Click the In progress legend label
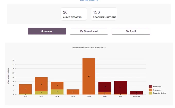Screen dimensions: 175x108 click(x=157, y=90)
